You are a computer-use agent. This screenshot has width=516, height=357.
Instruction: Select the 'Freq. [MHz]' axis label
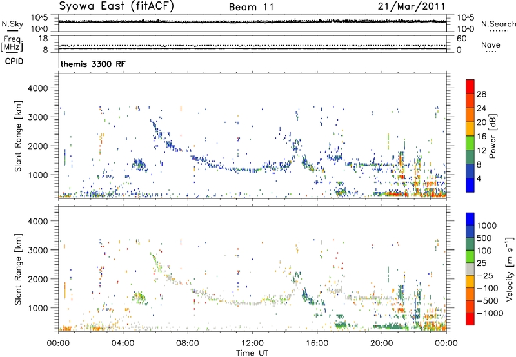[12, 43]
